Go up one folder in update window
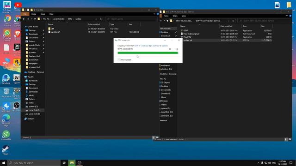 point(35,19)
